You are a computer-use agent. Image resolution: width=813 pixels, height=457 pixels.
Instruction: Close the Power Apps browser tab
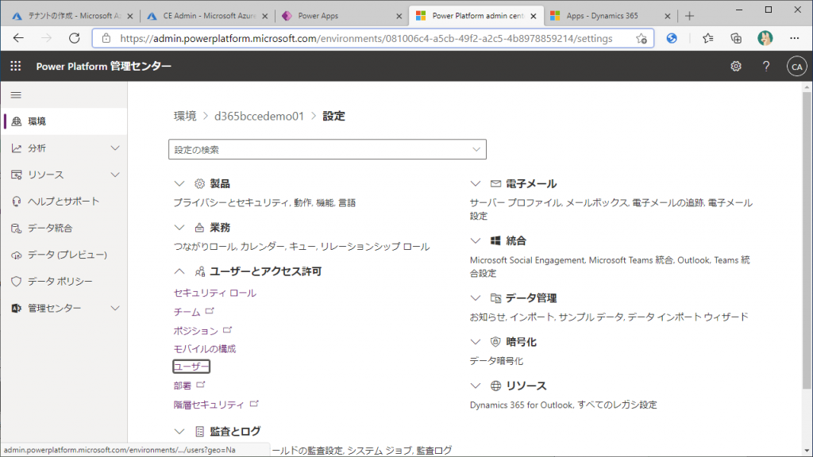tap(399, 16)
